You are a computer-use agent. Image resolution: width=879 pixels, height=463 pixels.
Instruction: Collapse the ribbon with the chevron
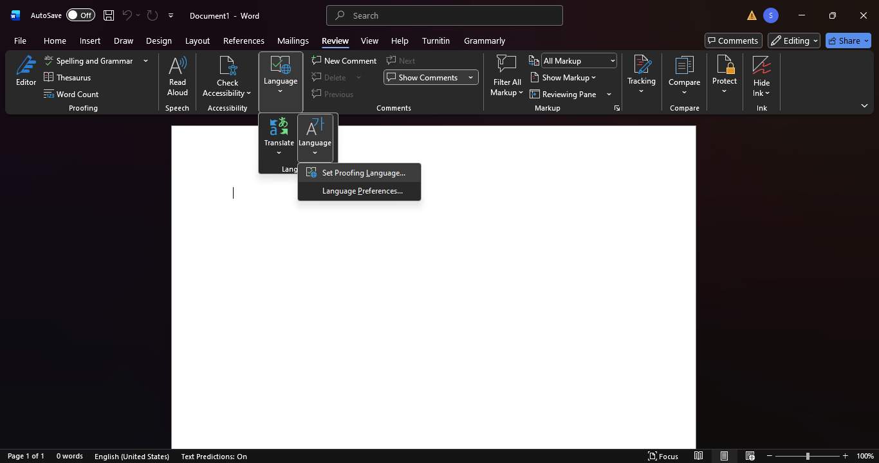[864, 105]
